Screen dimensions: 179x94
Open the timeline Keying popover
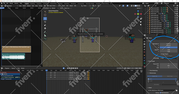pyautogui.click(x=14, y=68)
